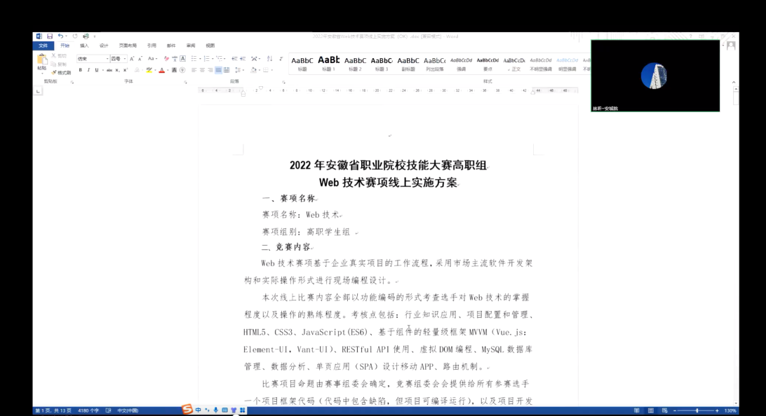This screenshot has height=416, width=766.
Task: Toggle the justify alignment button
Action: [x=218, y=70]
